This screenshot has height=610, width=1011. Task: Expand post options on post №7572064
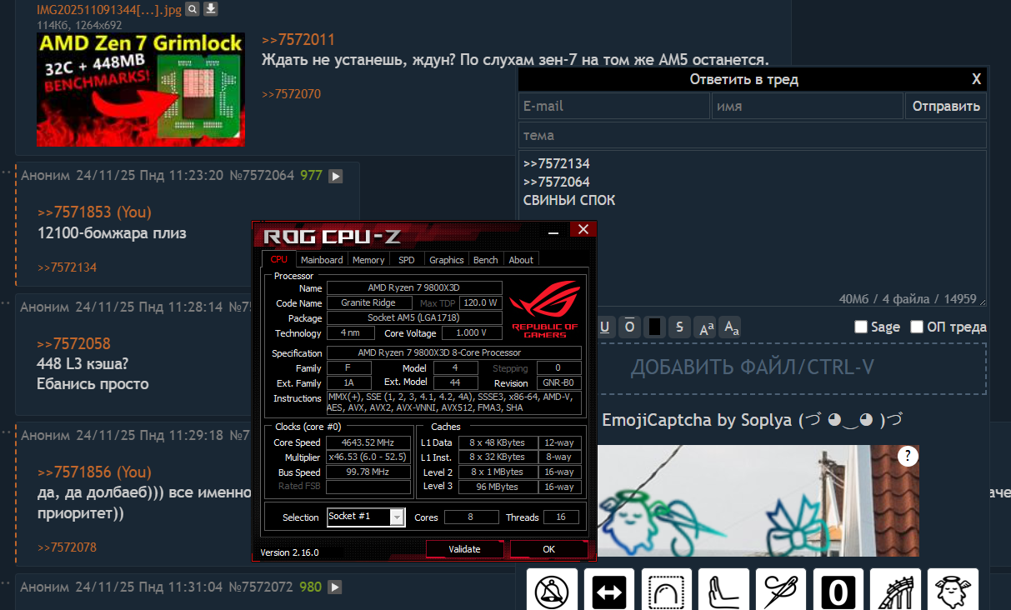coord(336,176)
